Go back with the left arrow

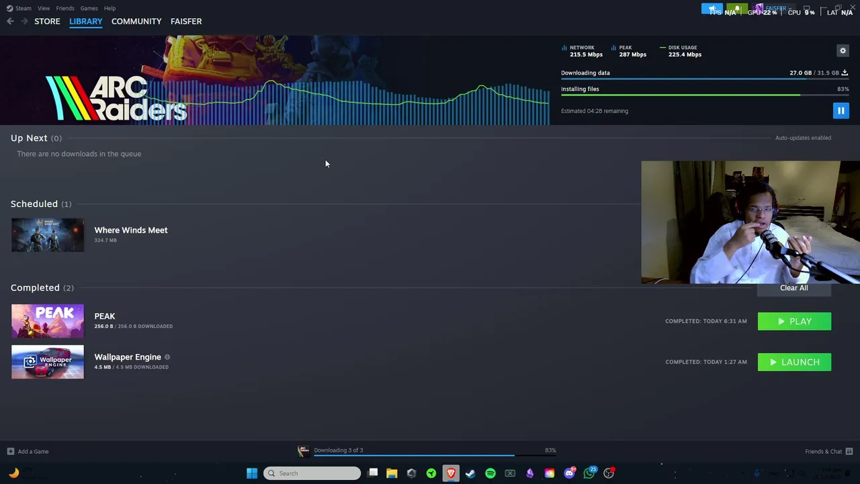[x=10, y=22]
